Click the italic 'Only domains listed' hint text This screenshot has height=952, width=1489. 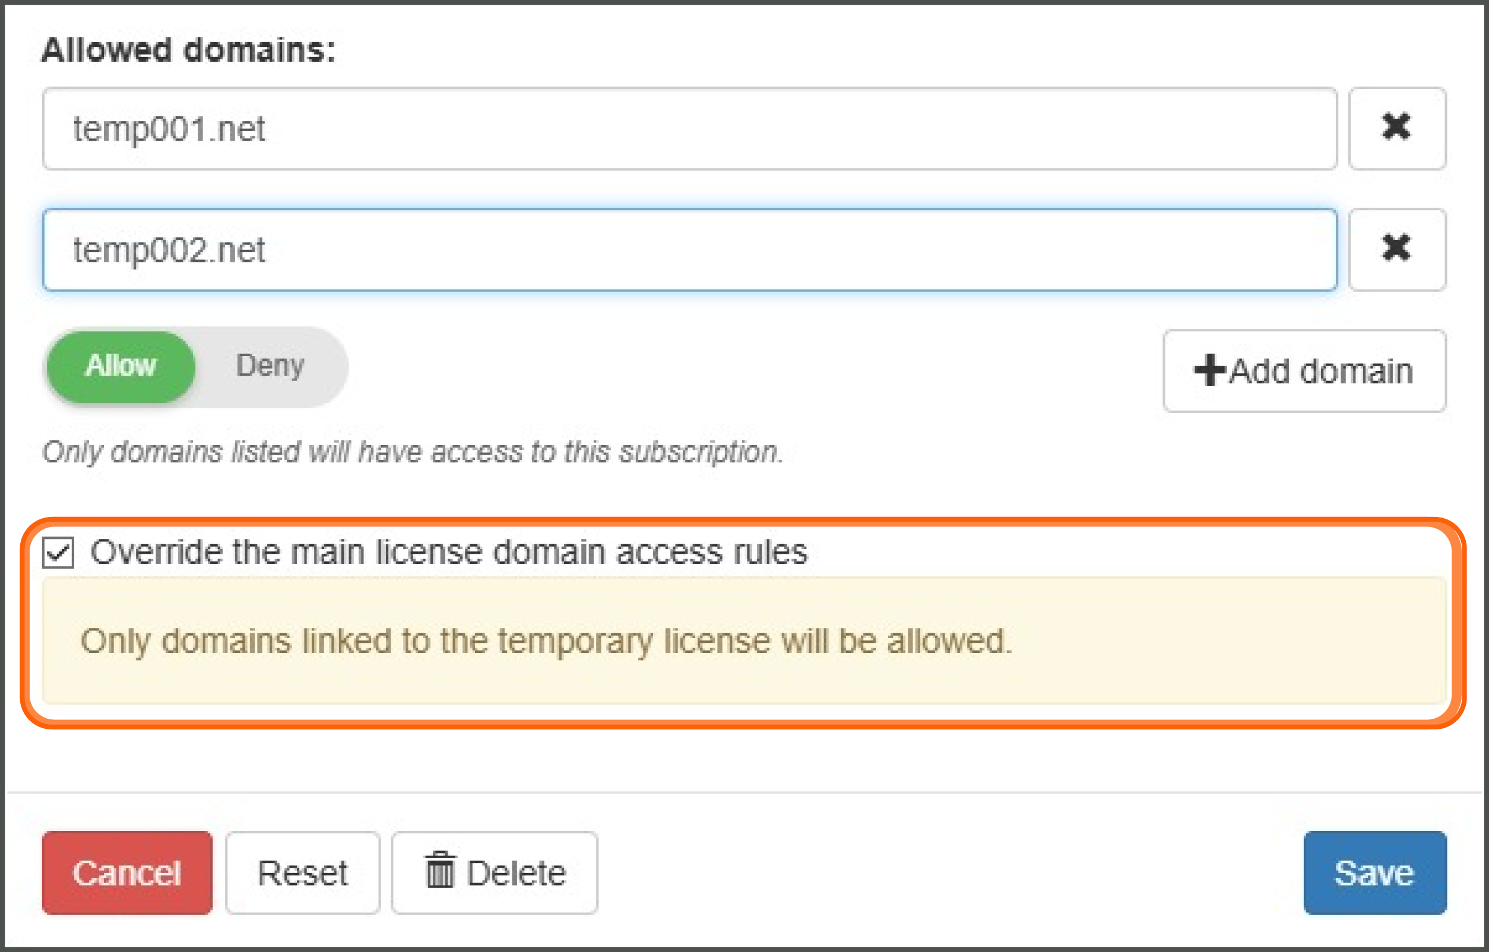coord(413,451)
